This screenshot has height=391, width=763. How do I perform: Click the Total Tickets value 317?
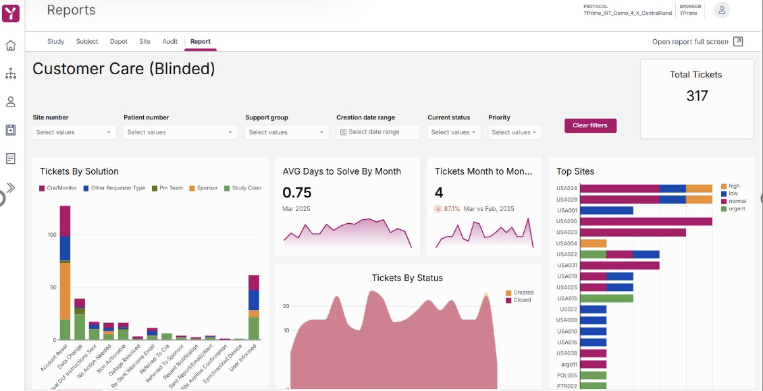[x=697, y=96]
